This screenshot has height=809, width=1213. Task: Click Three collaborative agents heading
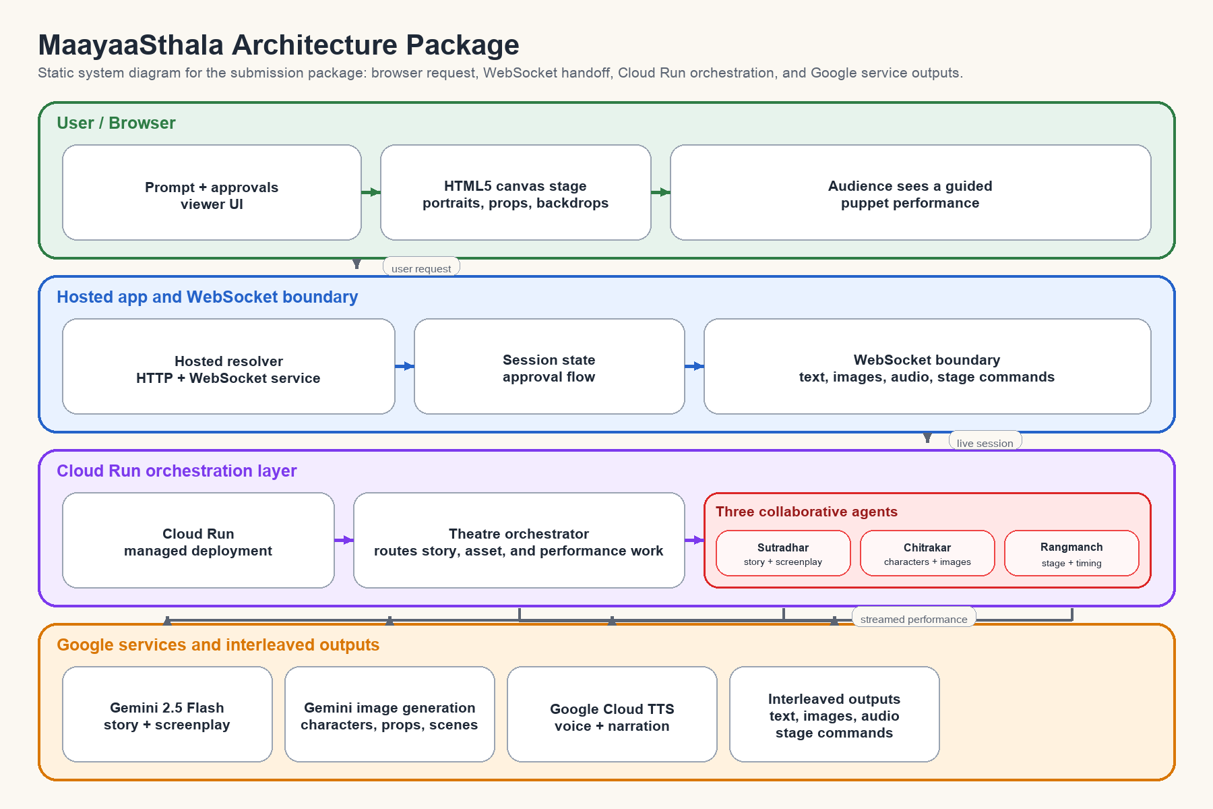[807, 511]
